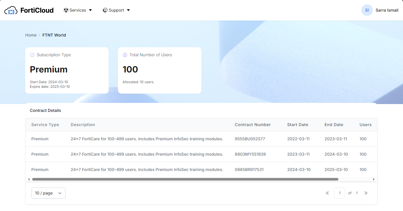This screenshot has height=211, width=403.
Task: Click the Contract Number column header
Action: coord(253,125)
